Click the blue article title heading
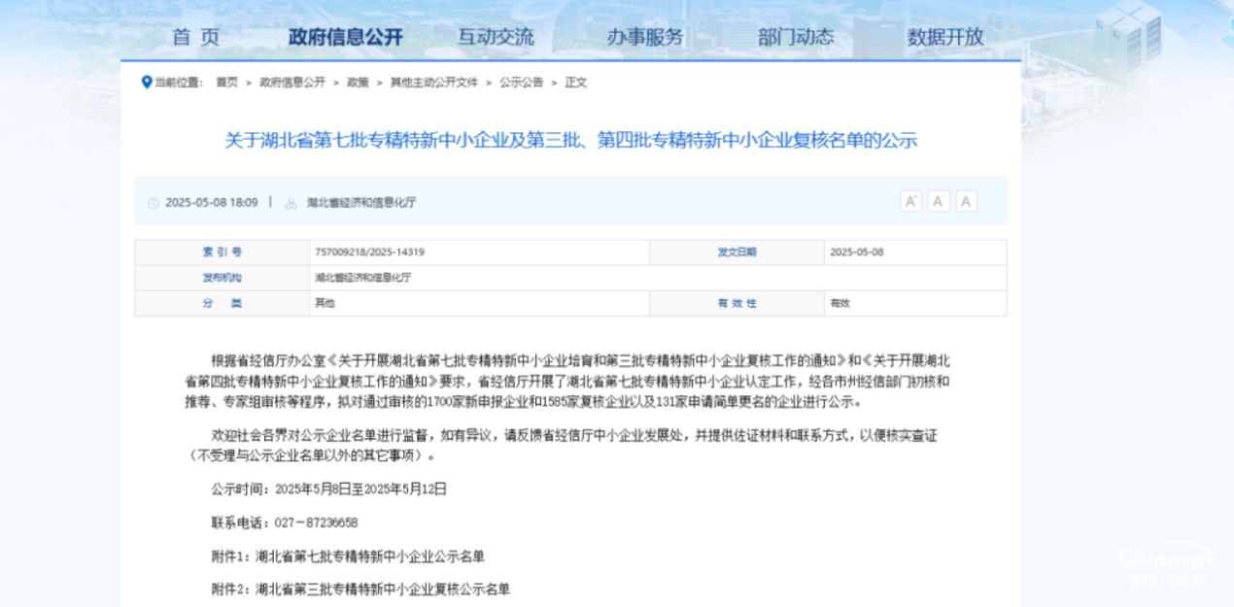This screenshot has width=1234, height=607. 570,141
